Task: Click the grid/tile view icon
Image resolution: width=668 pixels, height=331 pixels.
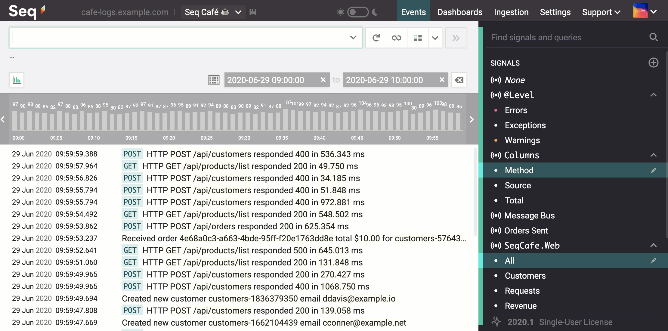Action: point(418,38)
